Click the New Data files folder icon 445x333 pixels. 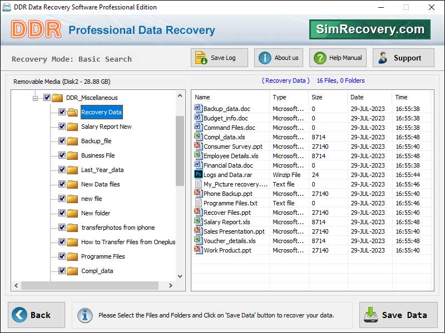pos(72,184)
